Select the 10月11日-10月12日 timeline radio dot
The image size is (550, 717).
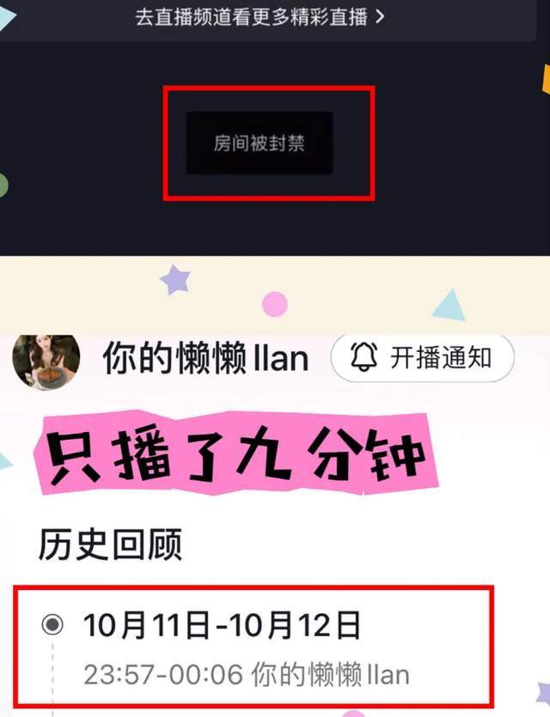(52, 624)
